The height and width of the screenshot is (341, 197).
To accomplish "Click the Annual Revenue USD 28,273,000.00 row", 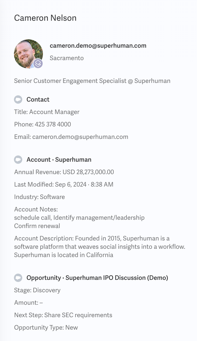I will [x=64, y=172].
